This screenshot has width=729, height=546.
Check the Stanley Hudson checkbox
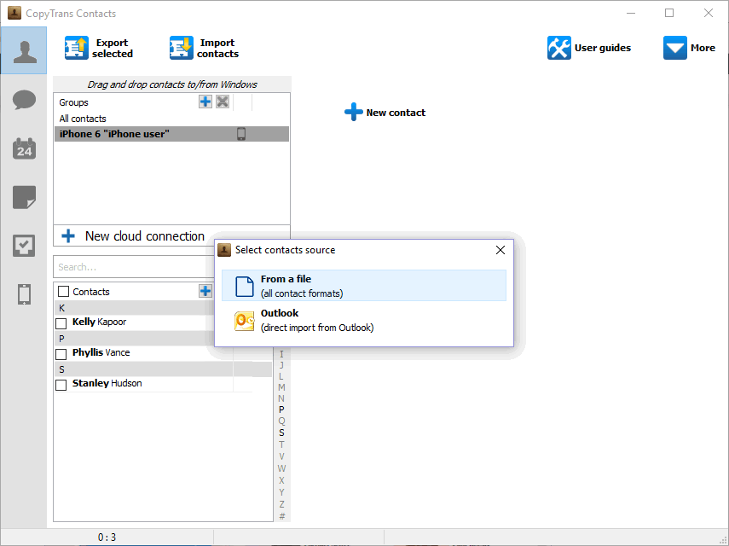[x=61, y=385]
